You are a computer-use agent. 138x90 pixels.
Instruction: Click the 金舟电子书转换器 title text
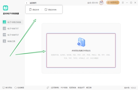point(11,13)
